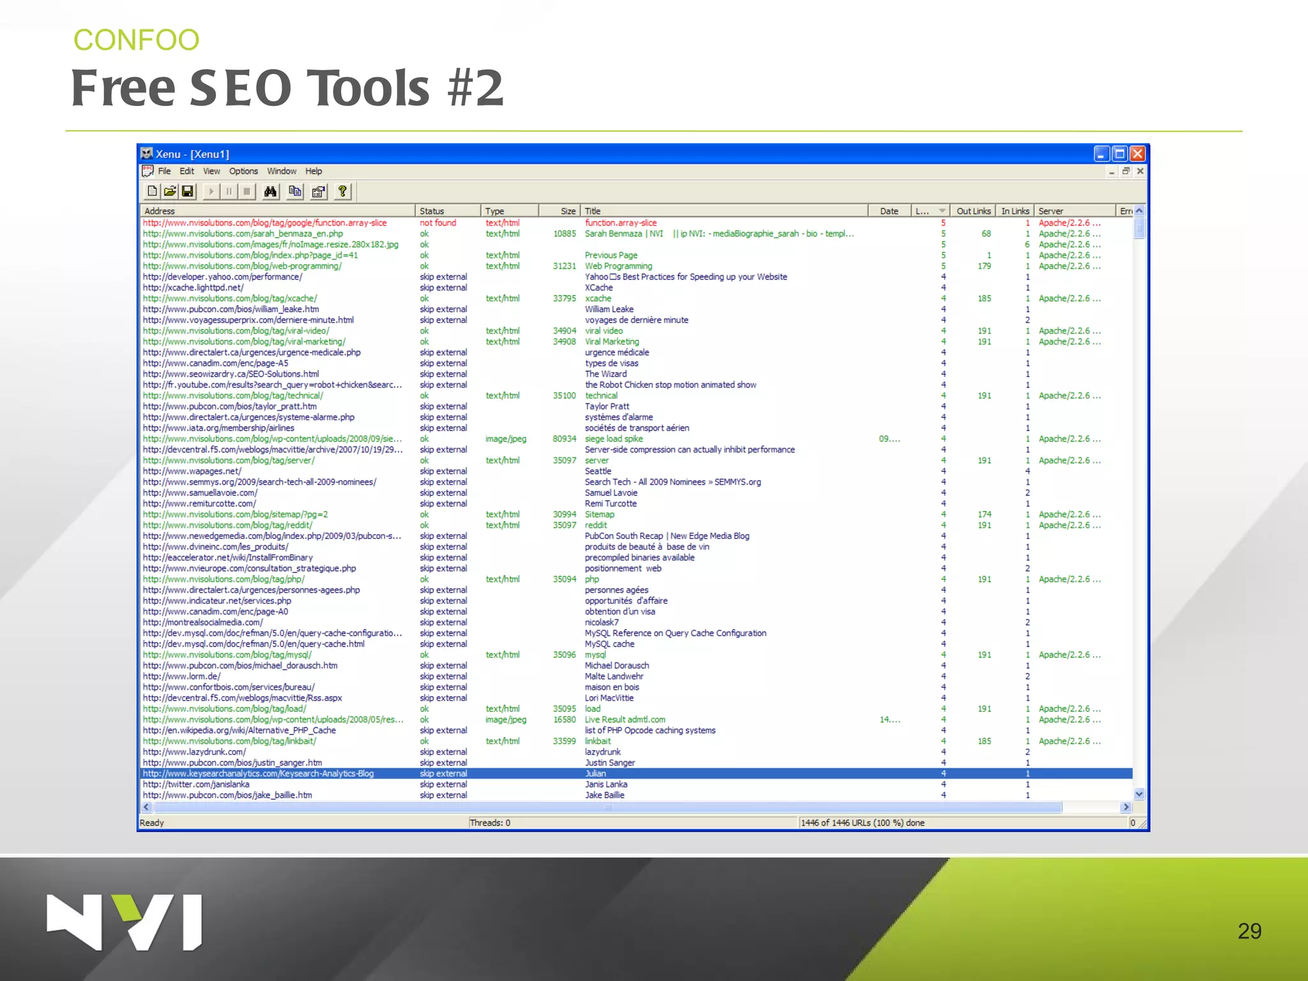
Task: Click the document icon left of File menu
Action: tap(148, 171)
